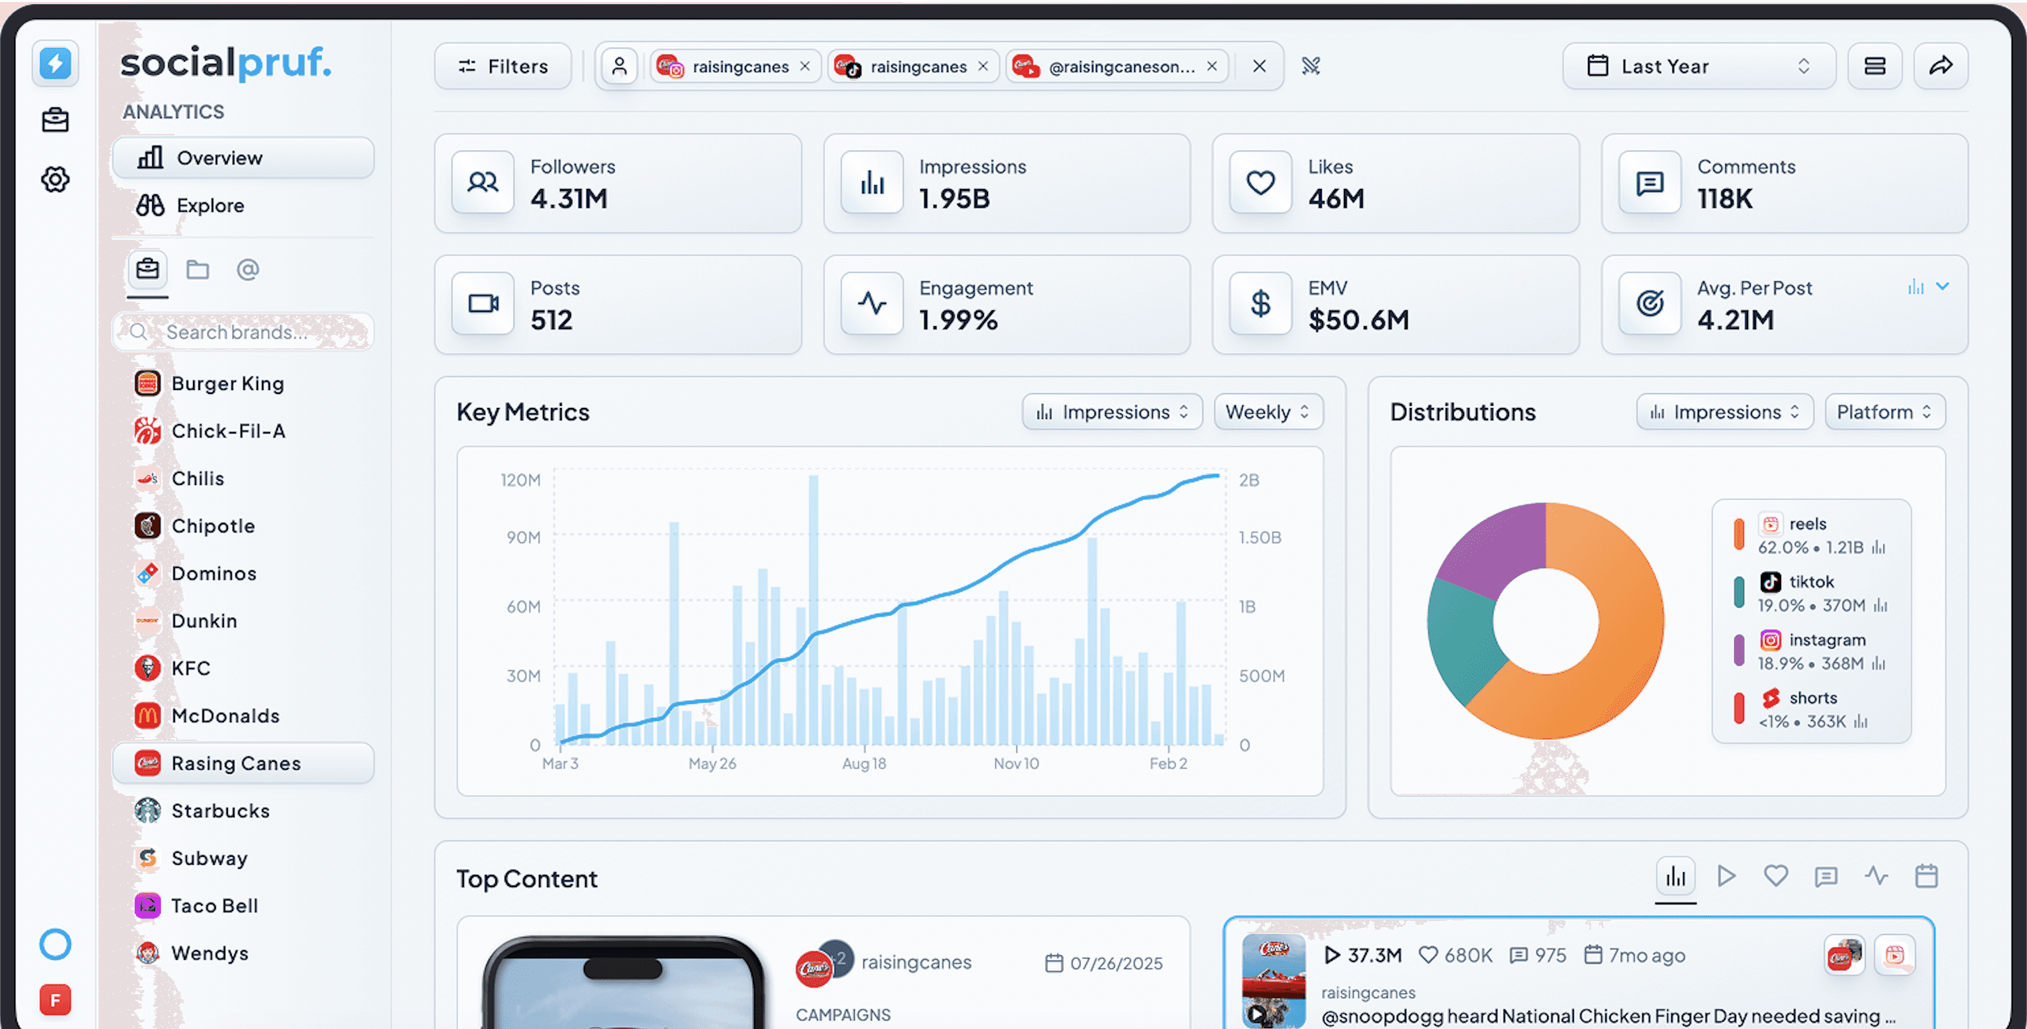
Task: Click the lightning bolt app icon
Action: click(55, 64)
